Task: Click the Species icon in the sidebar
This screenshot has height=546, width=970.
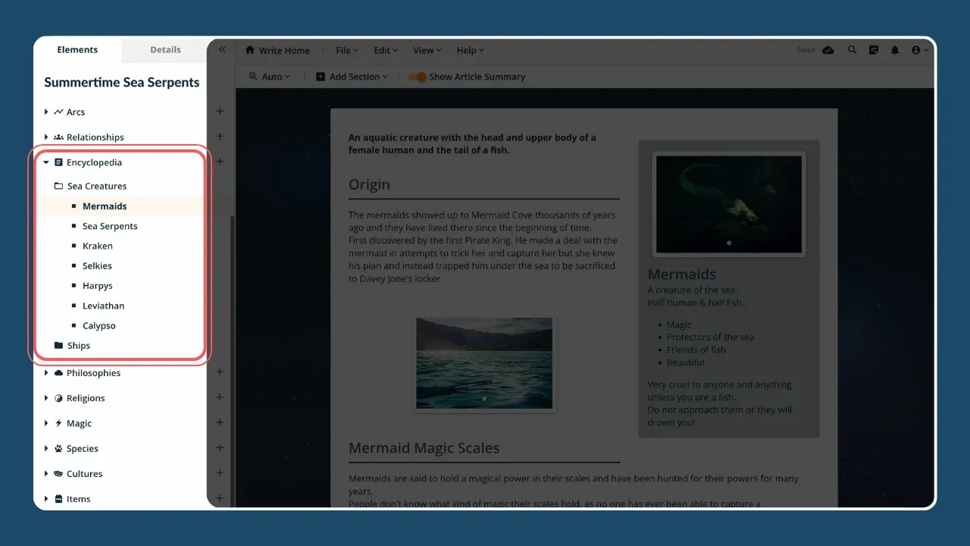Action: click(58, 448)
